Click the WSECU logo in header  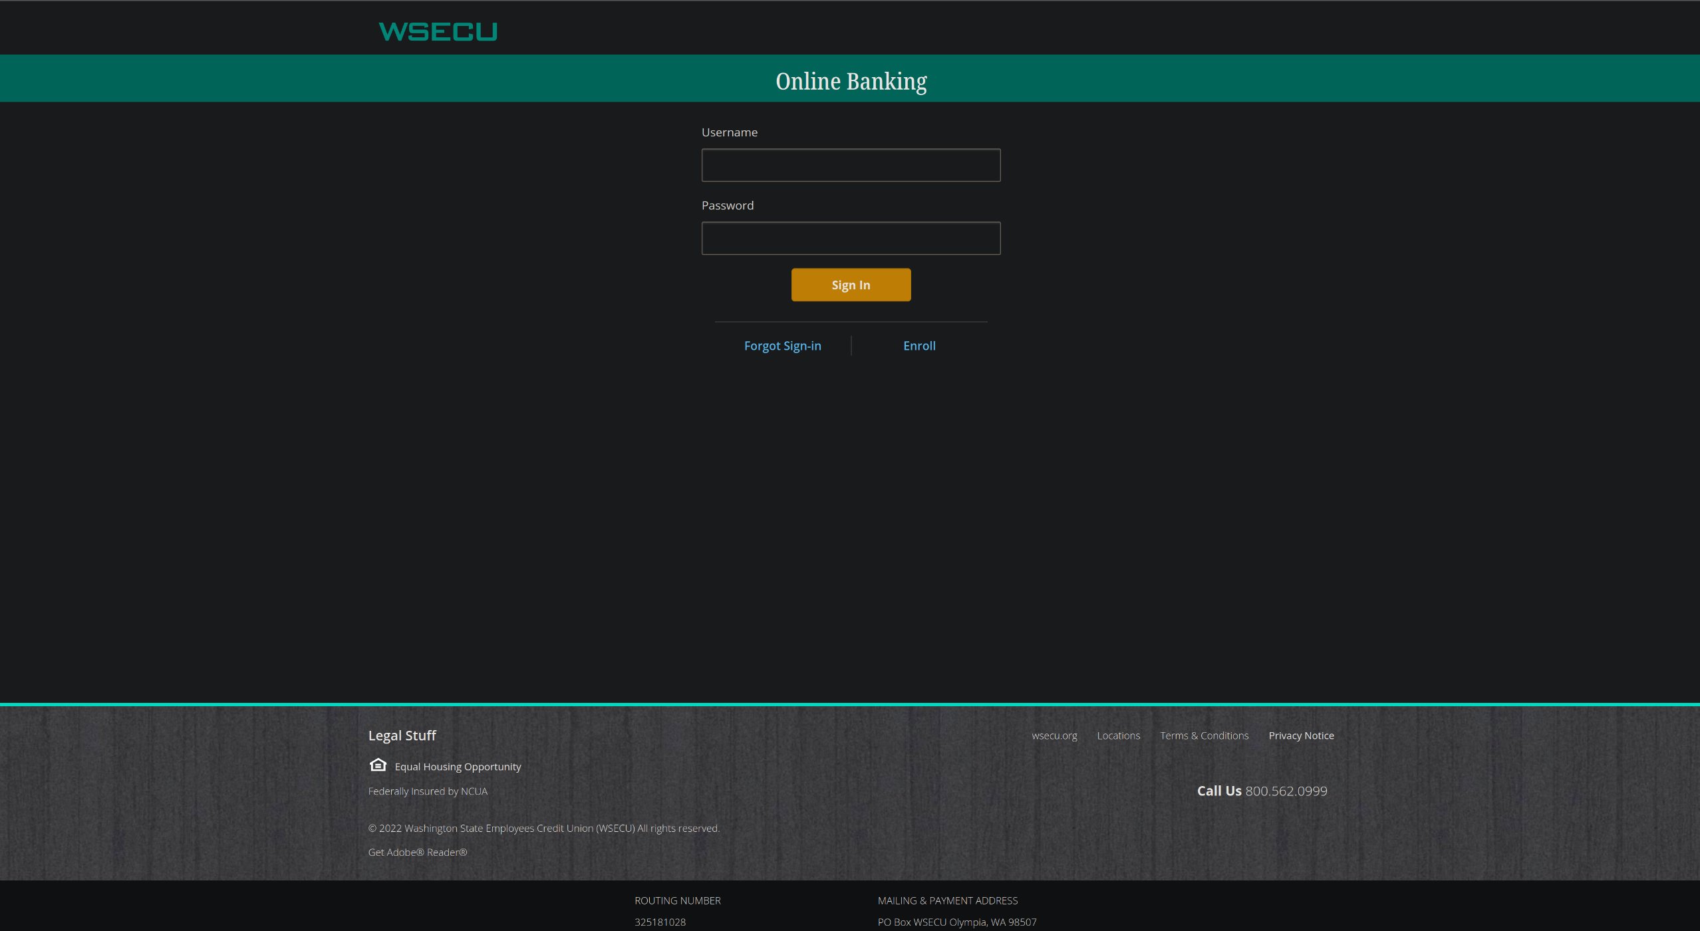pos(438,31)
